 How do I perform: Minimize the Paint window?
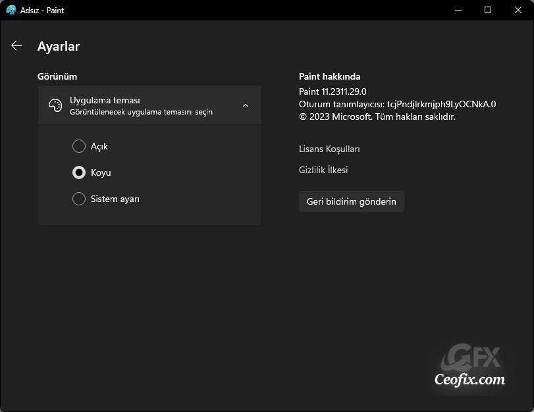click(x=458, y=11)
